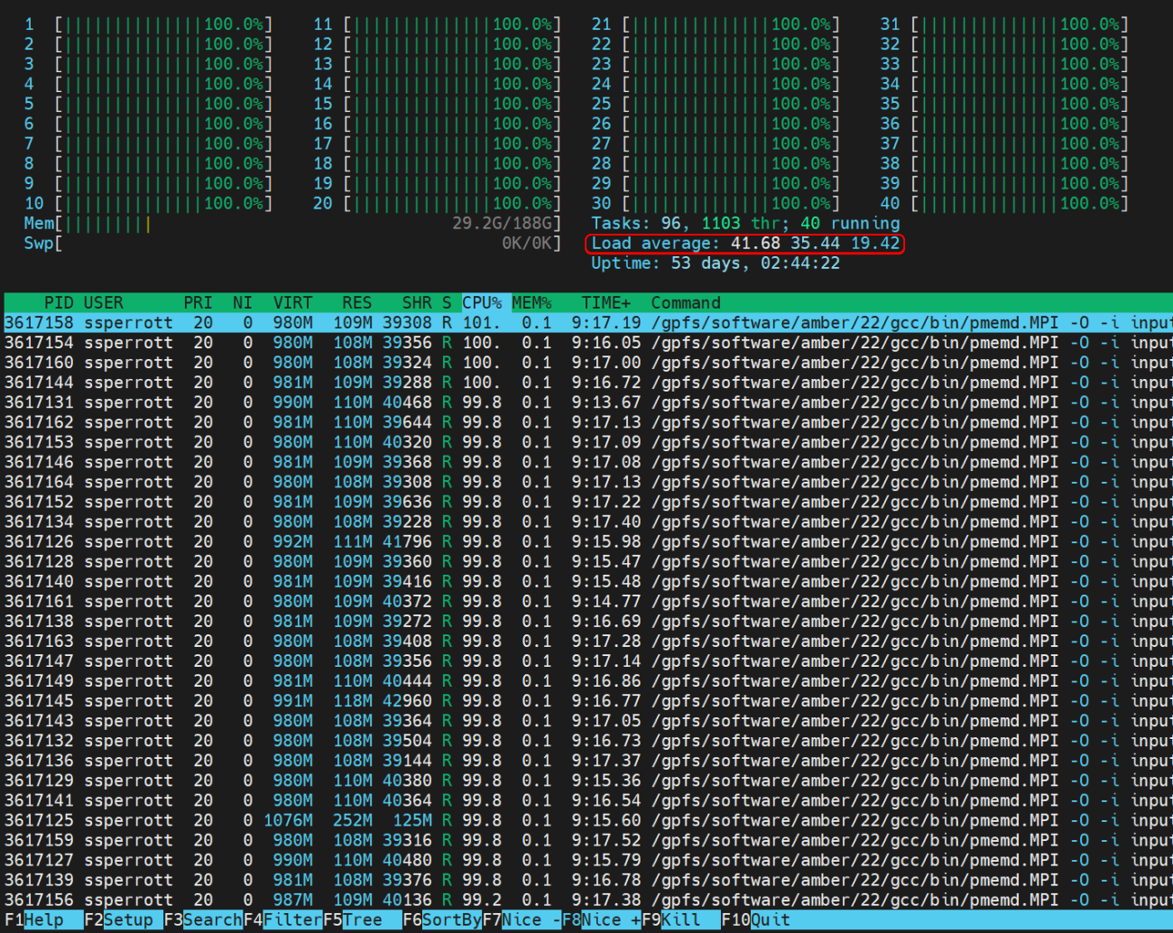Sort by the RES column header

point(357,303)
